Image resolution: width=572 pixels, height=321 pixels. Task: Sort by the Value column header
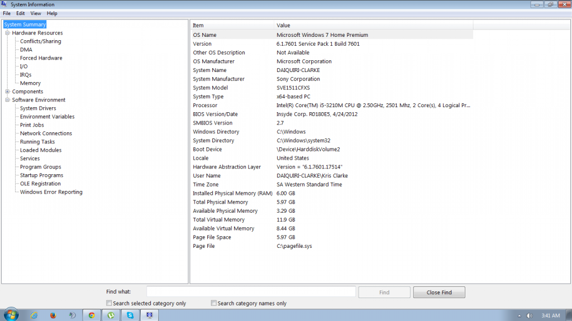point(374,25)
